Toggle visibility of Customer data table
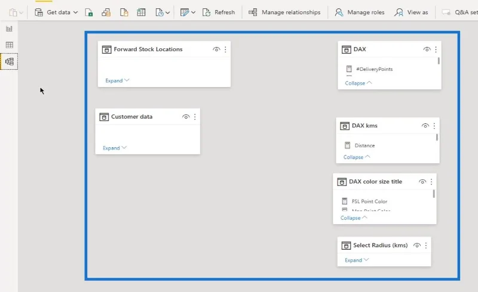Image resolution: width=478 pixels, height=292 pixels. (186, 116)
